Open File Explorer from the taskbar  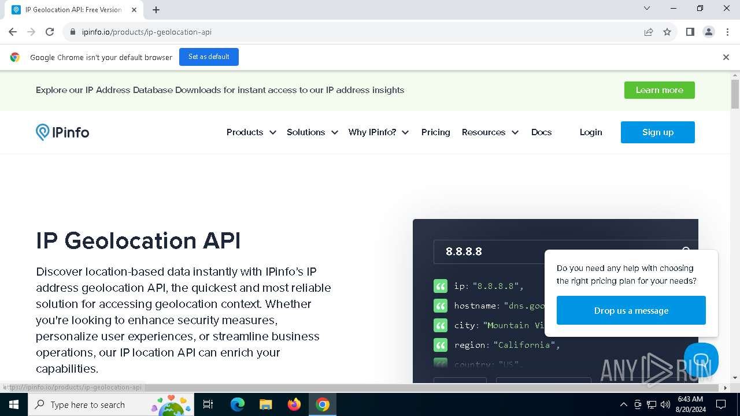(x=265, y=404)
